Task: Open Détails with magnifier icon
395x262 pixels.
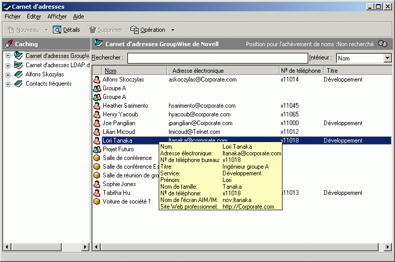Action: pyautogui.click(x=57, y=30)
